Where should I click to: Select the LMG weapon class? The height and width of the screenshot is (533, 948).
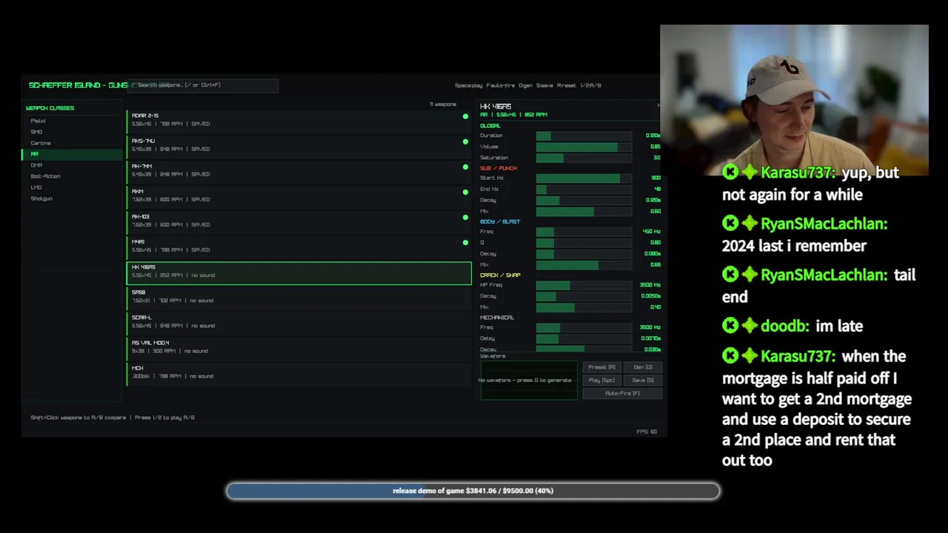pyautogui.click(x=36, y=187)
